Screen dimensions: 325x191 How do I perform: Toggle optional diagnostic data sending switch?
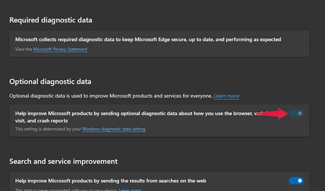click(x=296, y=113)
